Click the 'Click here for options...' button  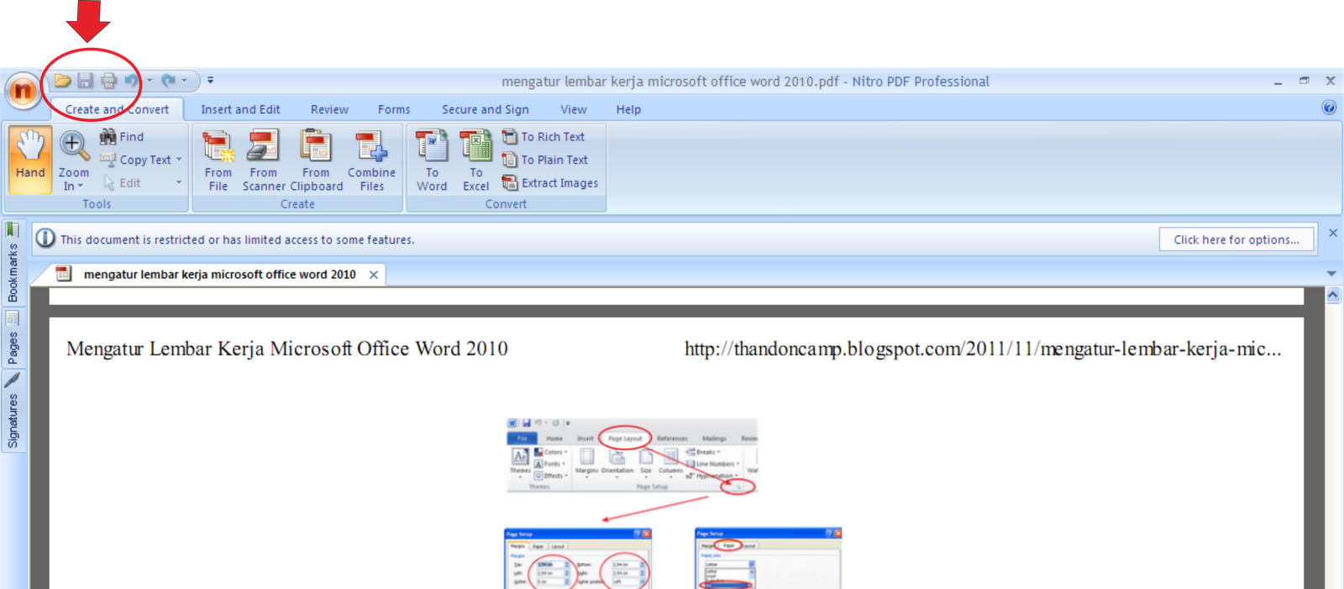1236,239
